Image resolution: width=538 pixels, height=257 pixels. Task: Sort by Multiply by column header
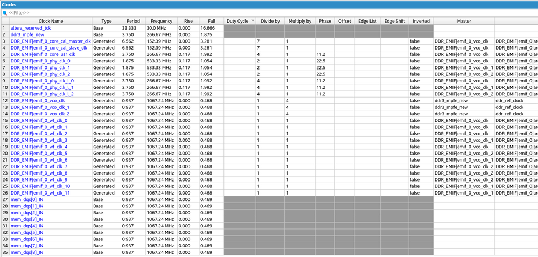[x=299, y=21]
